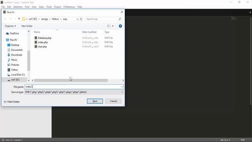Open Pictures in navigation pane
This screenshot has height=142, width=252.
(x=15, y=65)
